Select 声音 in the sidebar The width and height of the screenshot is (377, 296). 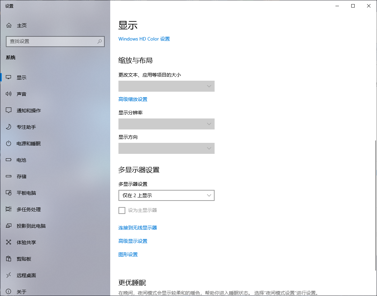[x=55, y=94]
